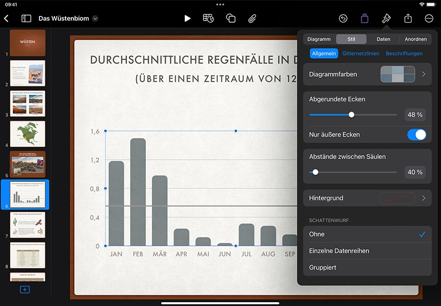Expand the Hintergrund options
Screen dimensions: 441x306
coord(367,198)
